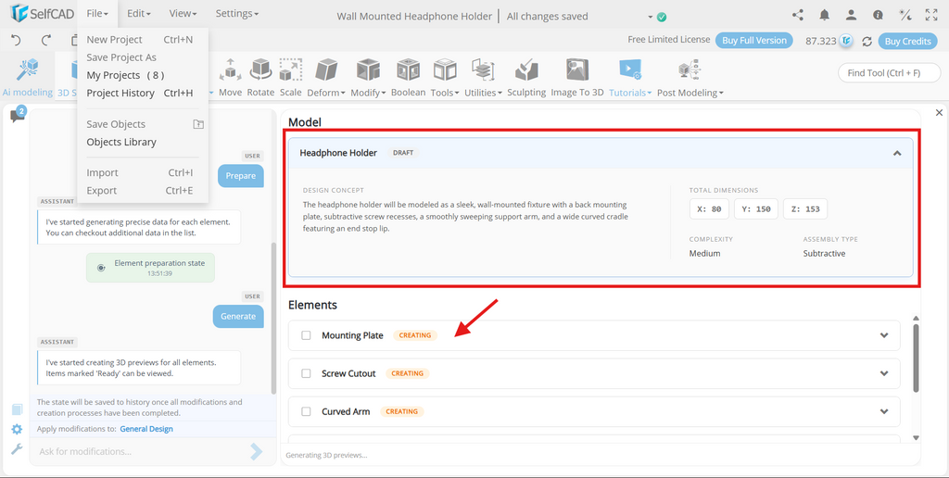This screenshot has height=478, width=949.
Task: Click the info icon in header
Action: pos(879,15)
